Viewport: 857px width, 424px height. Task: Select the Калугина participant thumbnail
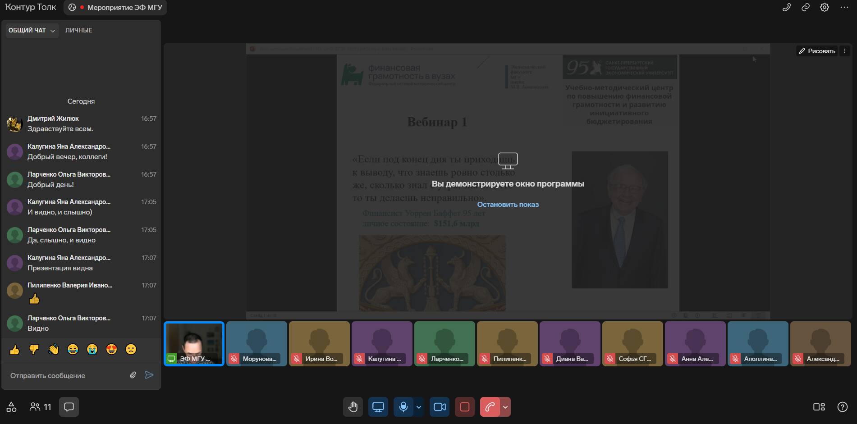pos(382,343)
